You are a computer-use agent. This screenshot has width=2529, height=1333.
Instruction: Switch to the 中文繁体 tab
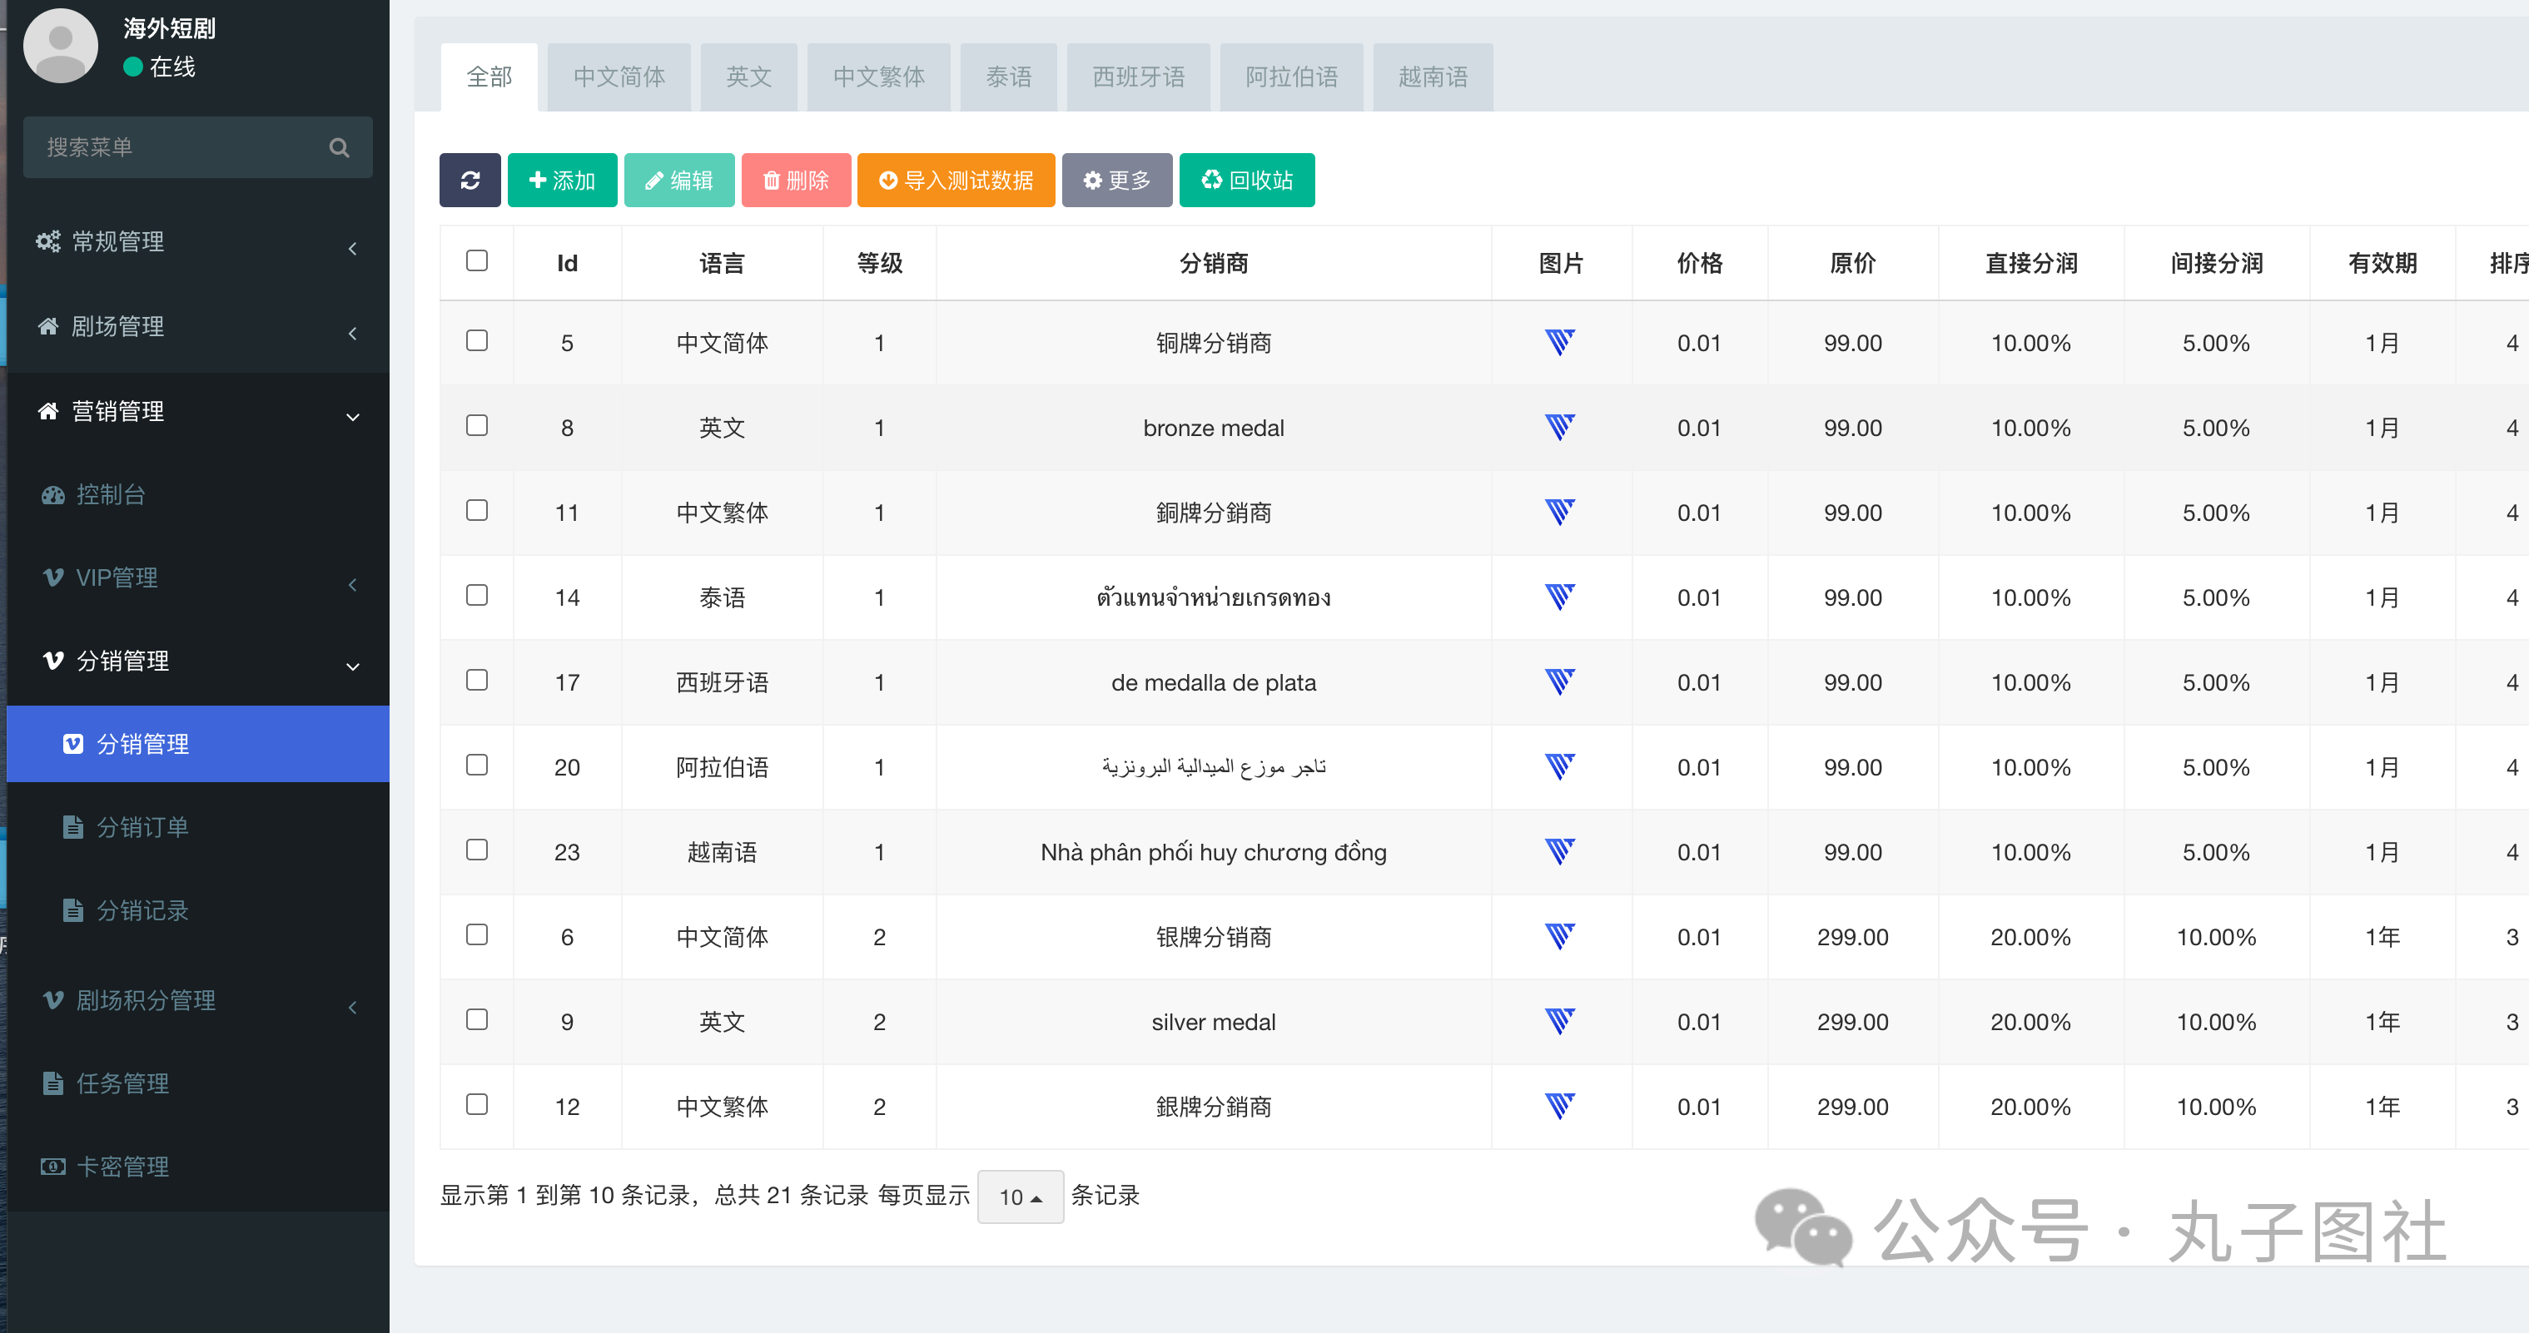pos(879,77)
